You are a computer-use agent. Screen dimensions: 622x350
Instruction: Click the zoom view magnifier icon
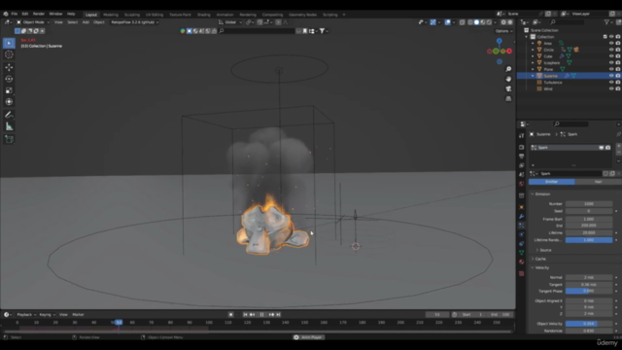[508, 69]
